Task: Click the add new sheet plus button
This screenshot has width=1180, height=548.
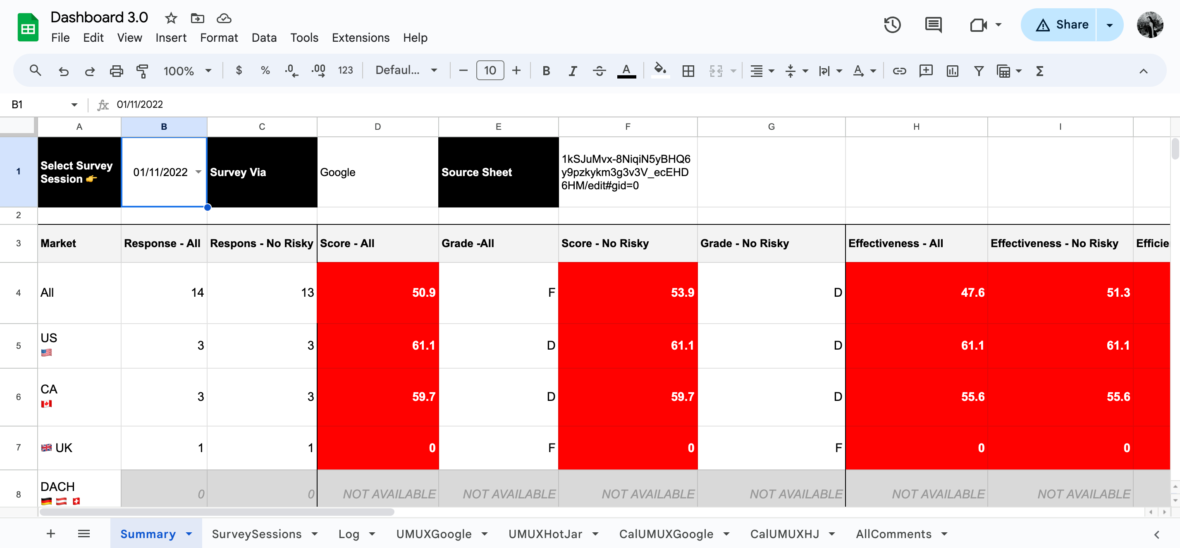Action: point(51,534)
